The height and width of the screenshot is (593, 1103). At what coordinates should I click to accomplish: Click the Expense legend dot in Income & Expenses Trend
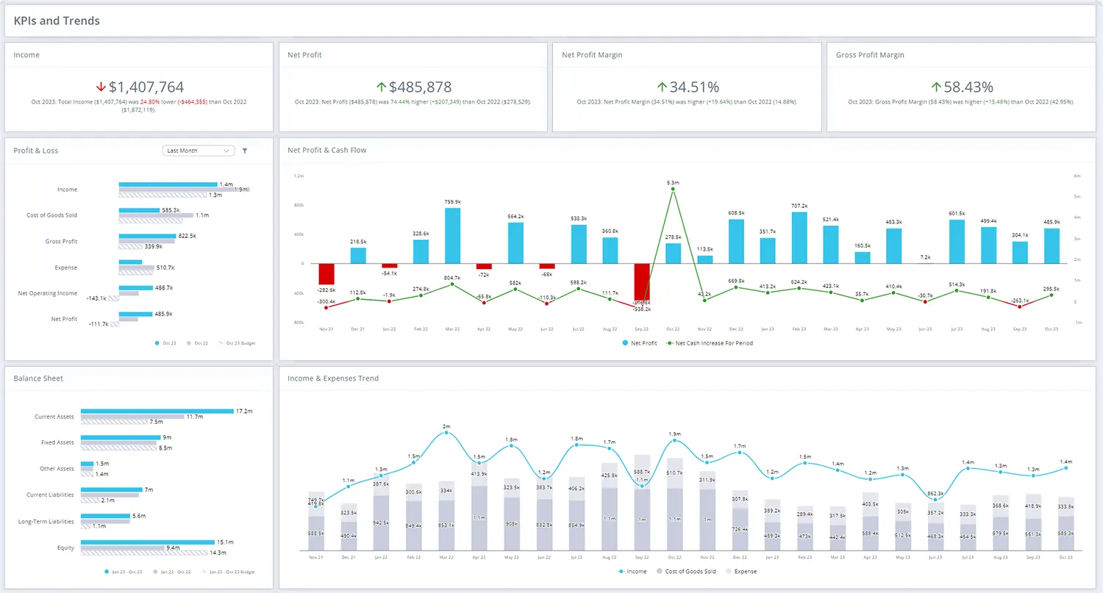(x=729, y=571)
